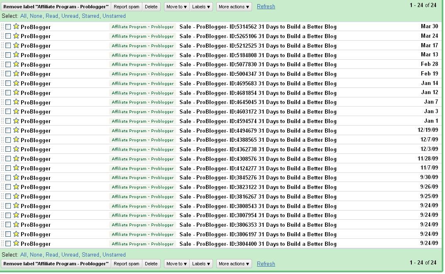Unstar the last email ID:3804400
The width and height of the screenshot is (445, 274).
click(x=16, y=243)
